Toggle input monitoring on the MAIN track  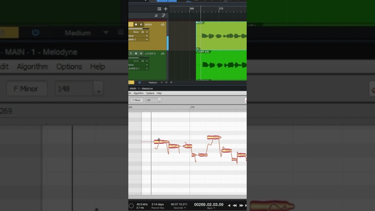(141, 25)
